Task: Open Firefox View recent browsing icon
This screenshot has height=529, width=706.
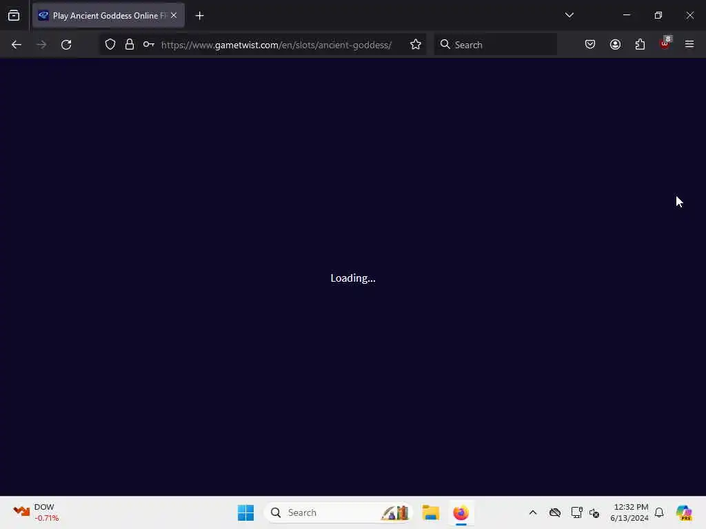Action: pyautogui.click(x=14, y=16)
